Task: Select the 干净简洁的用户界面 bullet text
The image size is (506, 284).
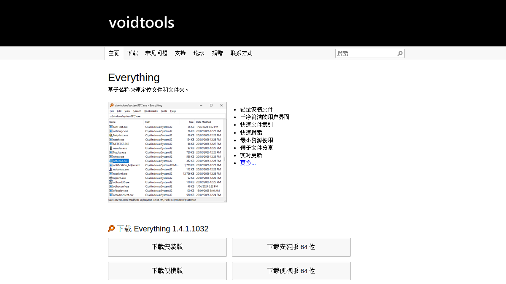Action: [265, 117]
